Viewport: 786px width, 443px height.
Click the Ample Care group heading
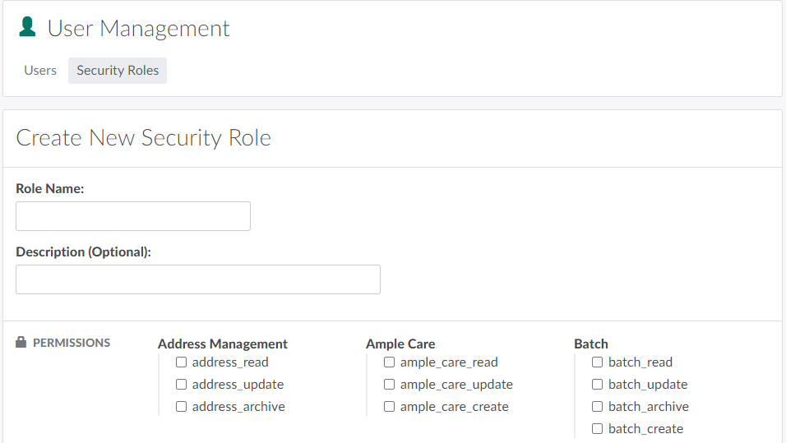pyautogui.click(x=400, y=344)
